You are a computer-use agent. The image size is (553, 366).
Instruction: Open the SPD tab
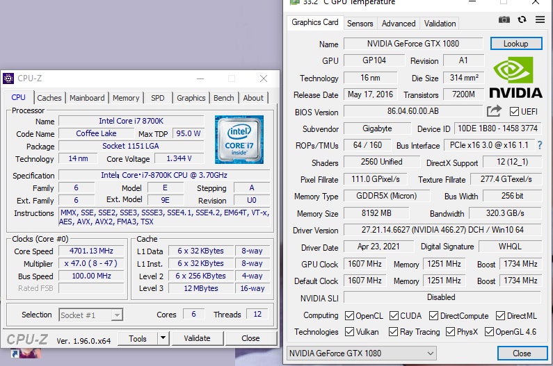tap(158, 97)
